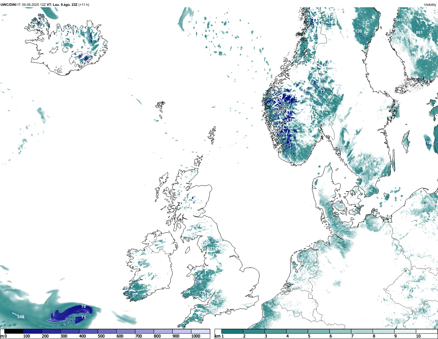438x339 pixels.
Task: Click the black 0–100 m legend swatch
Action: (x=14, y=331)
